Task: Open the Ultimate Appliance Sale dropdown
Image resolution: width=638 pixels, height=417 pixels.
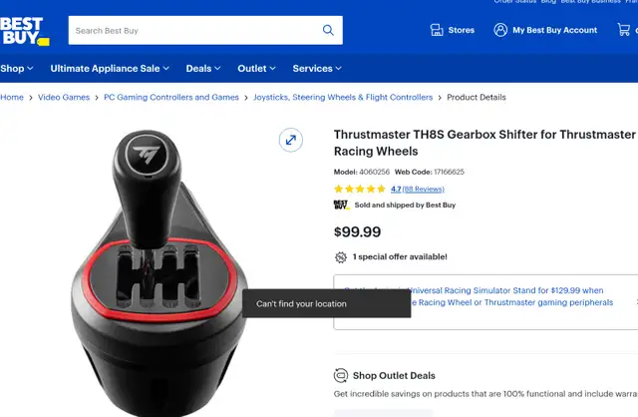Action: click(x=110, y=69)
